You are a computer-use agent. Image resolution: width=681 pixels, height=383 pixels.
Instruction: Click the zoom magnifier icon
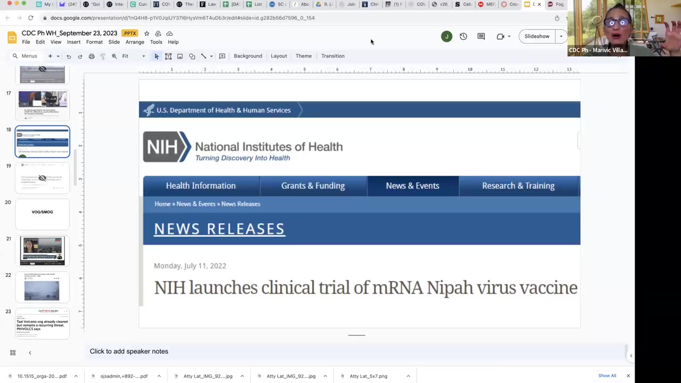point(114,56)
